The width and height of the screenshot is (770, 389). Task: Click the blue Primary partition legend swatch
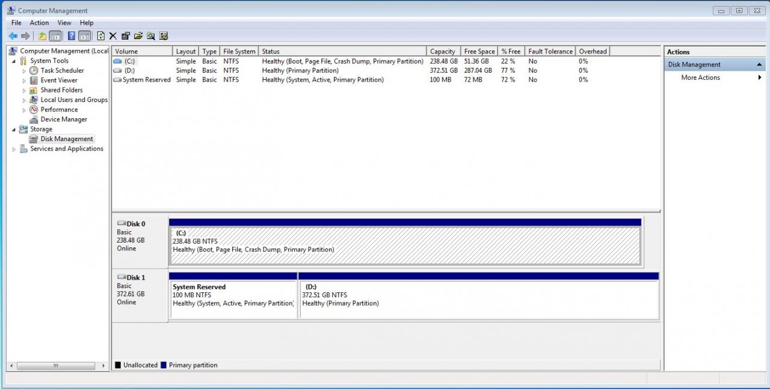164,365
